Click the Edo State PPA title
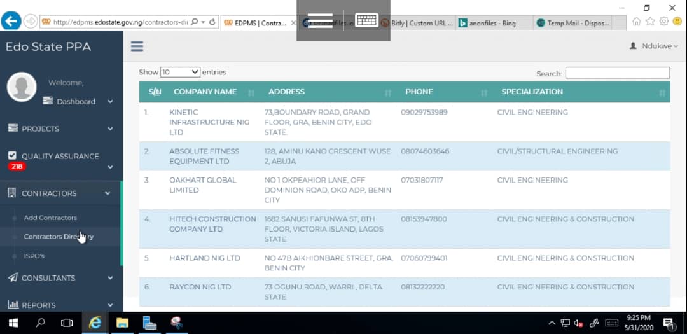This screenshot has width=687, height=334. click(x=48, y=47)
